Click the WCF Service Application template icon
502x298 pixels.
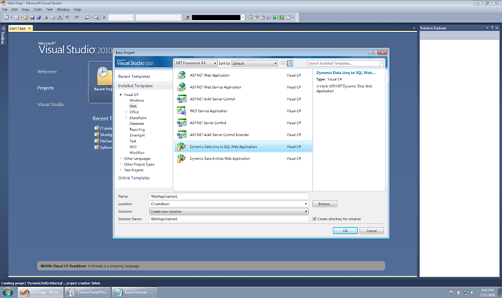(181, 111)
